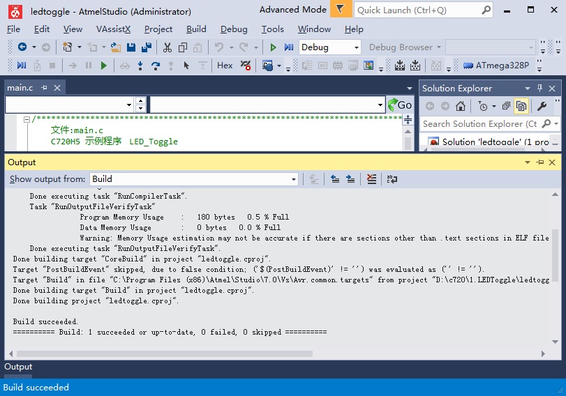Click the Advanced Mode filter funnel icon
The height and width of the screenshot is (396, 566).
point(340,9)
